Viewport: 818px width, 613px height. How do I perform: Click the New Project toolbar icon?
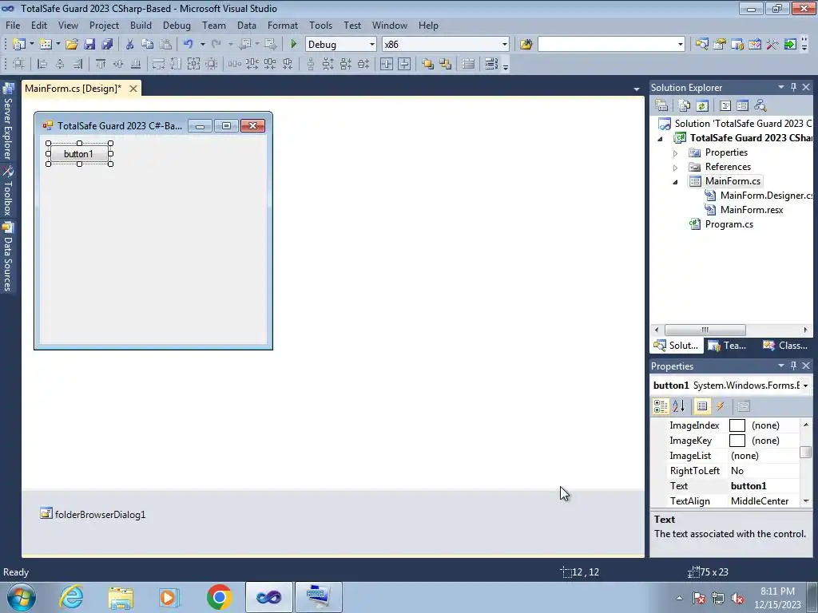pos(19,45)
